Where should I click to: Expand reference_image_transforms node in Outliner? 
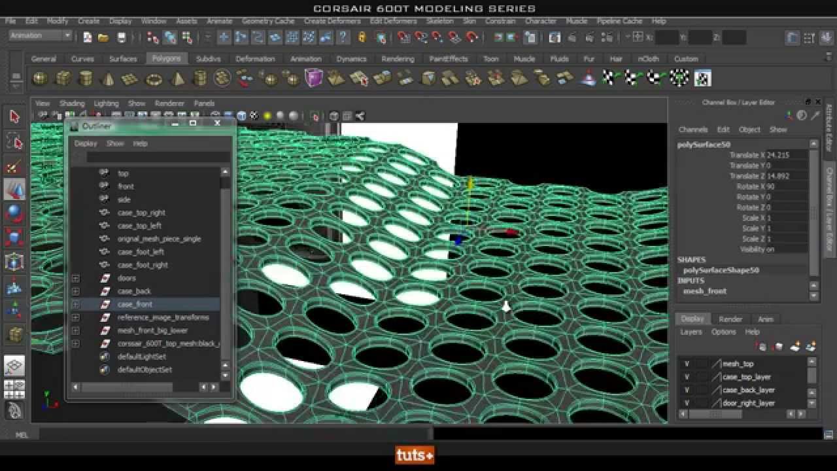click(76, 317)
